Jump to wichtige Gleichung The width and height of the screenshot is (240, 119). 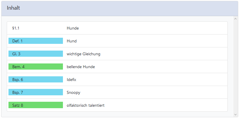(83, 54)
